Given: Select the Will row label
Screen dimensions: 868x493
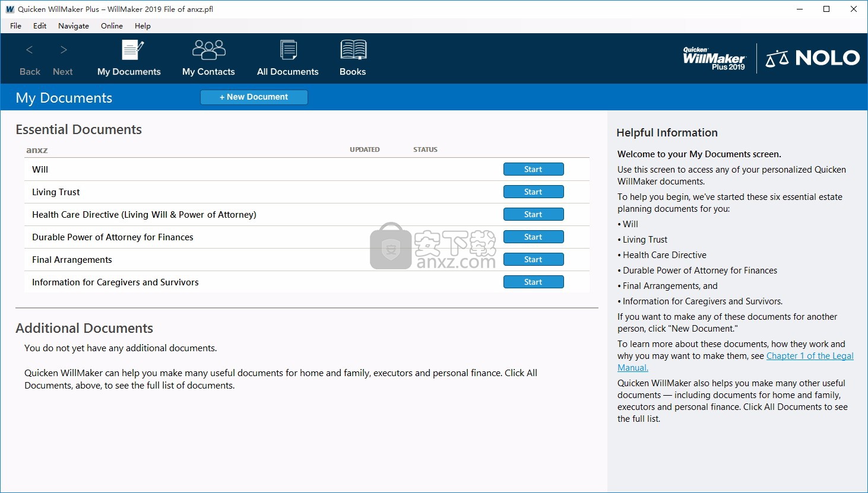Looking at the screenshot, I should click(x=40, y=170).
